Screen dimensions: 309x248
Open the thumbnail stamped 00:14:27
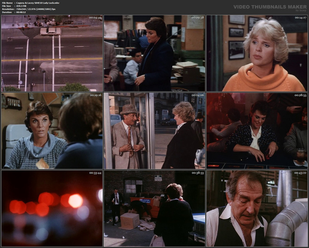click(x=257, y=53)
